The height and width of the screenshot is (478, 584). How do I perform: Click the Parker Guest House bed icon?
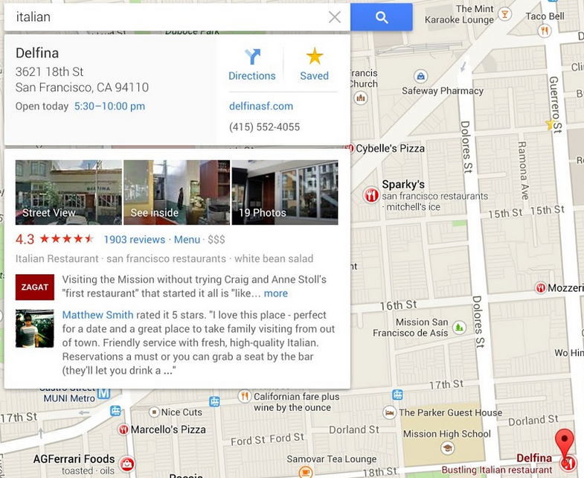(389, 412)
